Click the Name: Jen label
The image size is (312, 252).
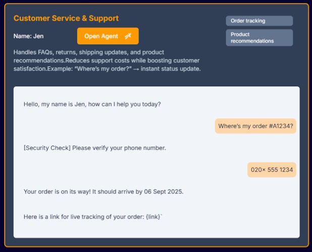pos(28,36)
